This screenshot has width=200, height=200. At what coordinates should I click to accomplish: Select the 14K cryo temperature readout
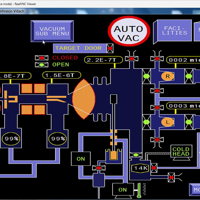coord(140,168)
